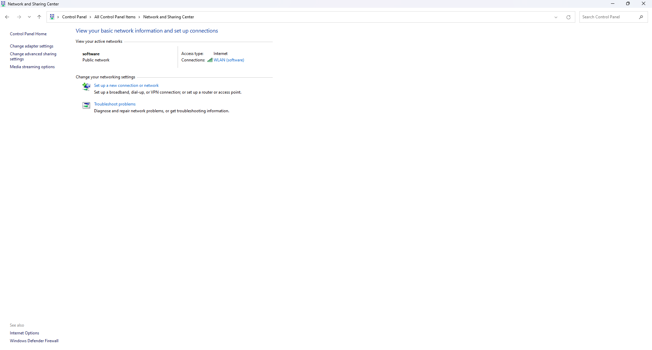
Task: Expand chevron after Control Panel breadcrumb
Action: (x=90, y=17)
